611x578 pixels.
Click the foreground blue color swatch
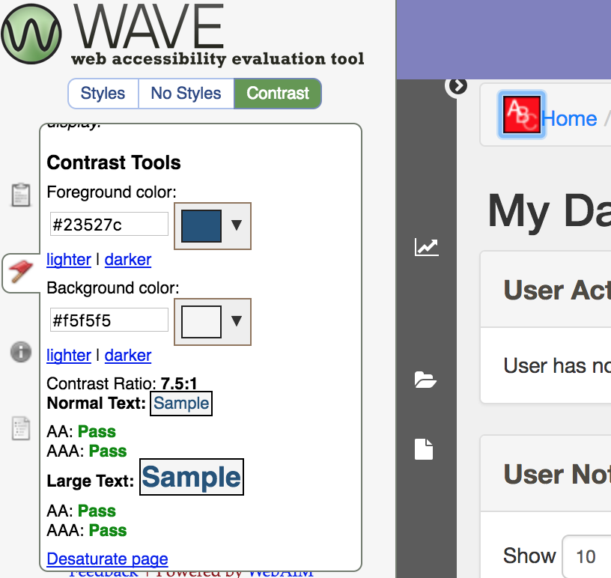[x=201, y=226]
